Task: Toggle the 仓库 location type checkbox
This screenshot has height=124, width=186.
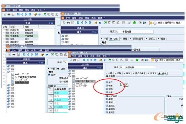Action: [x=107, y=92]
